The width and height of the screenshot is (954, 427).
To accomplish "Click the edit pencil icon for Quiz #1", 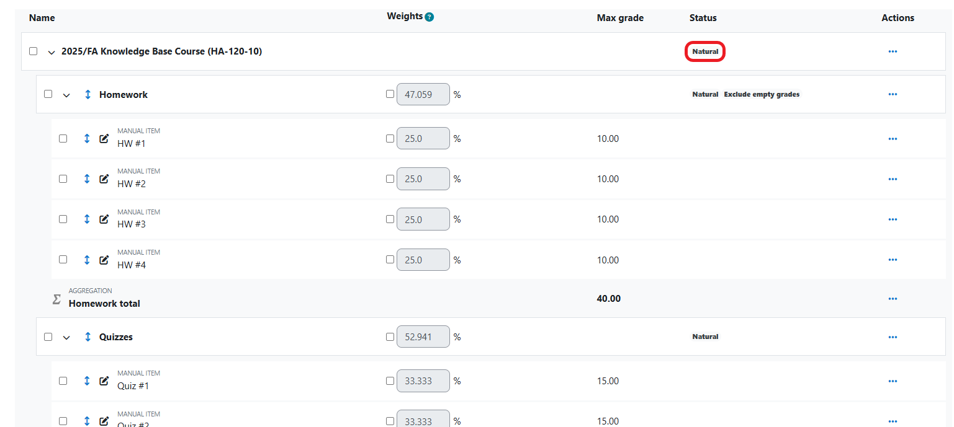I will click(x=104, y=381).
